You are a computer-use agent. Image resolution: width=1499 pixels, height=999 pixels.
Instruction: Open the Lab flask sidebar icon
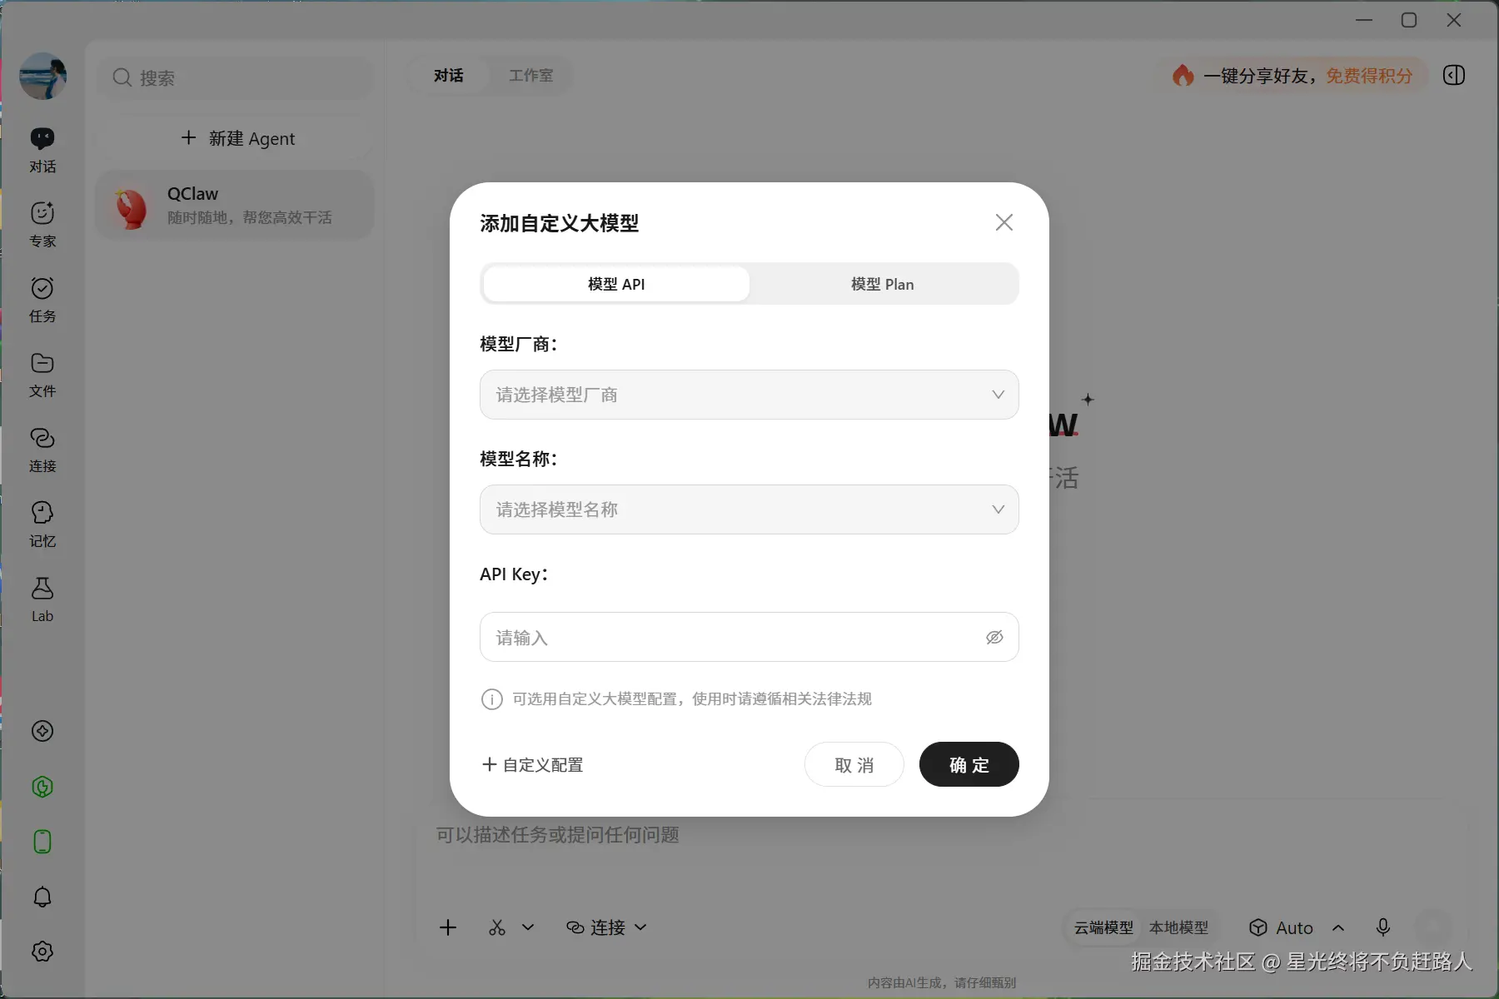(x=42, y=599)
